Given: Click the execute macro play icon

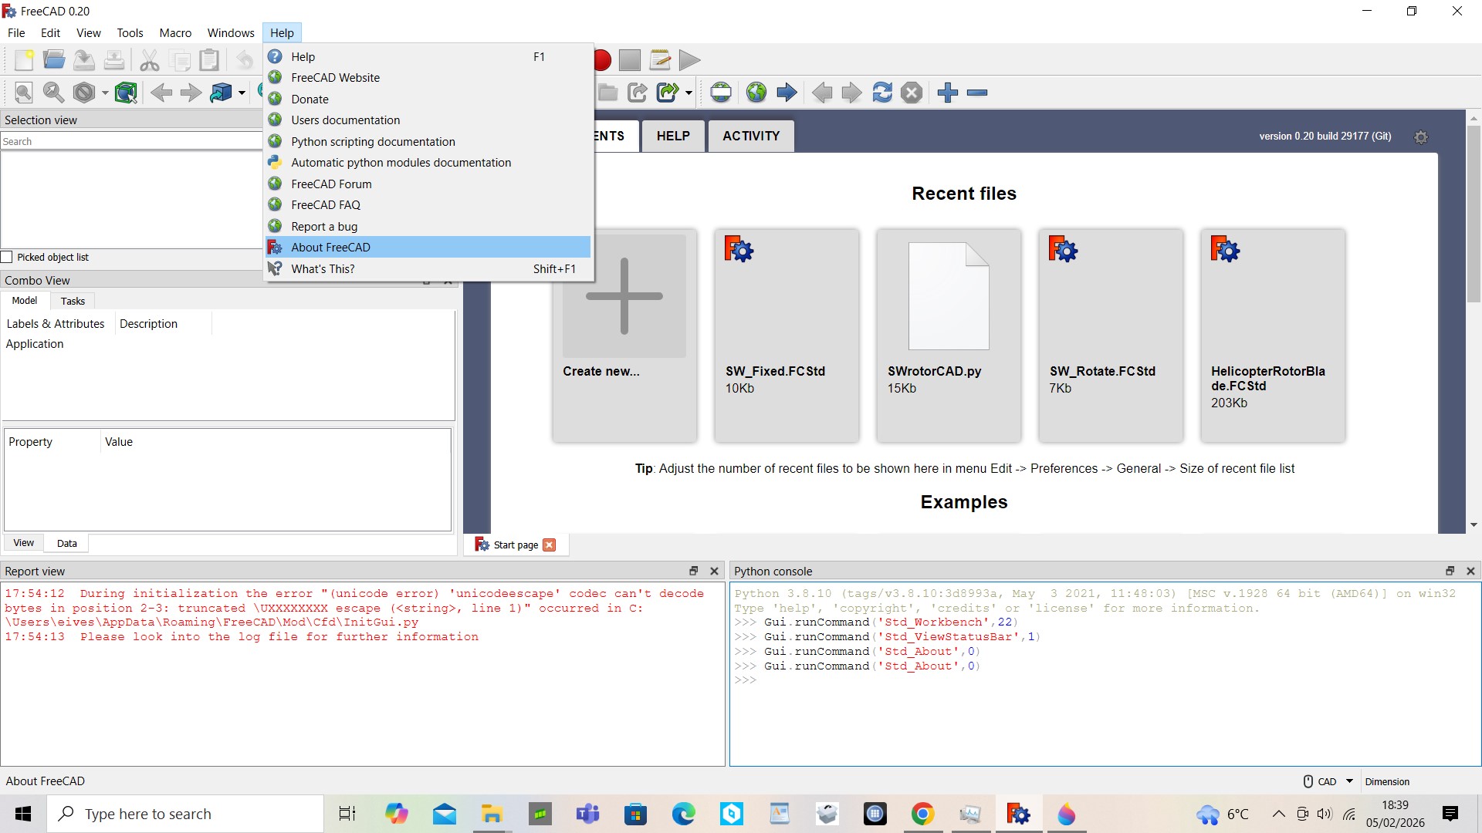Looking at the screenshot, I should (689, 59).
